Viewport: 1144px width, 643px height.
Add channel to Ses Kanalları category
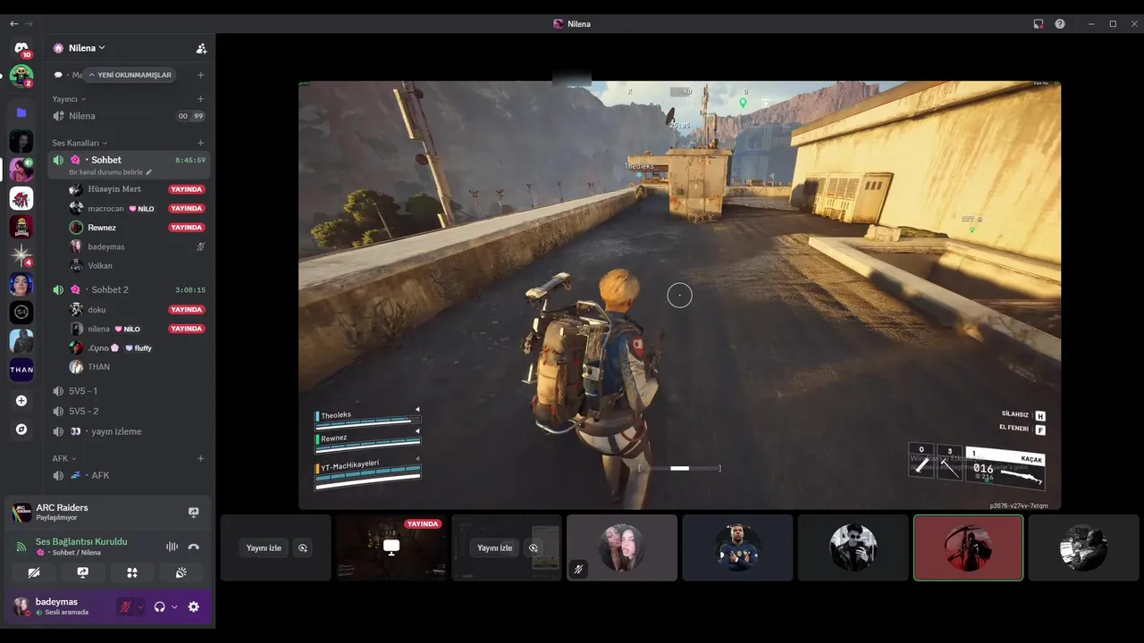coord(200,143)
